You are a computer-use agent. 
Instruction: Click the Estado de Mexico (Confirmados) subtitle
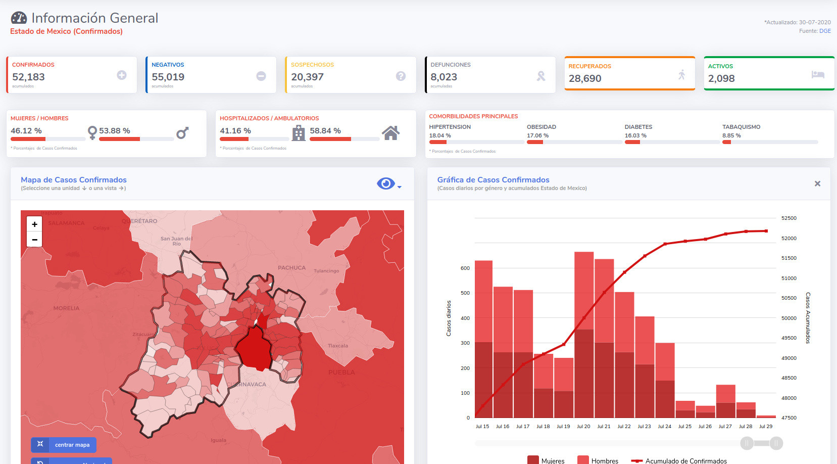pos(66,31)
